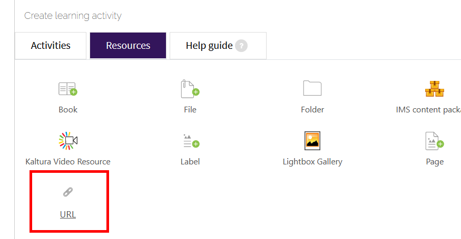The image size is (461, 239).
Task: Click the Lightbox Gallery label
Action: pyautogui.click(x=312, y=162)
